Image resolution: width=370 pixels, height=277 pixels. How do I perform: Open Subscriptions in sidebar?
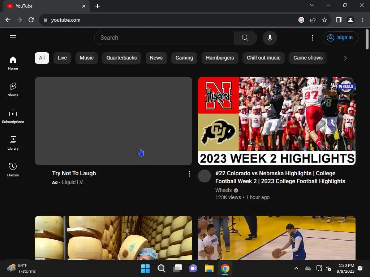point(13,116)
